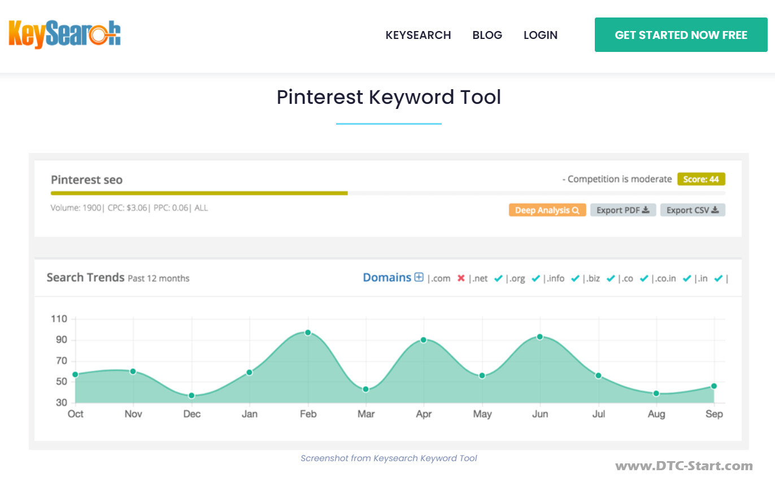This screenshot has width=775, height=495.
Task: Select the Jul data point on chart
Action: 598,375
